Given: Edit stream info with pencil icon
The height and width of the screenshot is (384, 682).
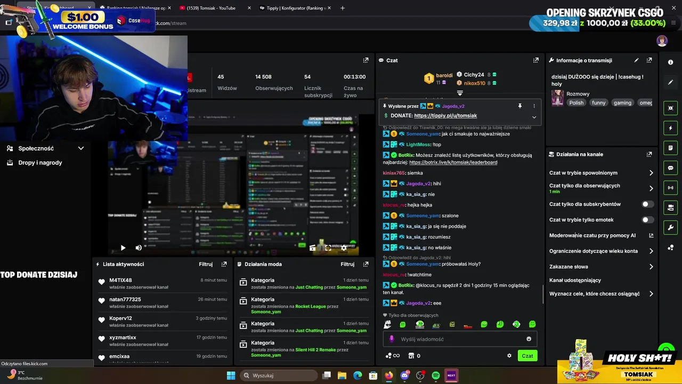Looking at the screenshot, I should 636,60.
